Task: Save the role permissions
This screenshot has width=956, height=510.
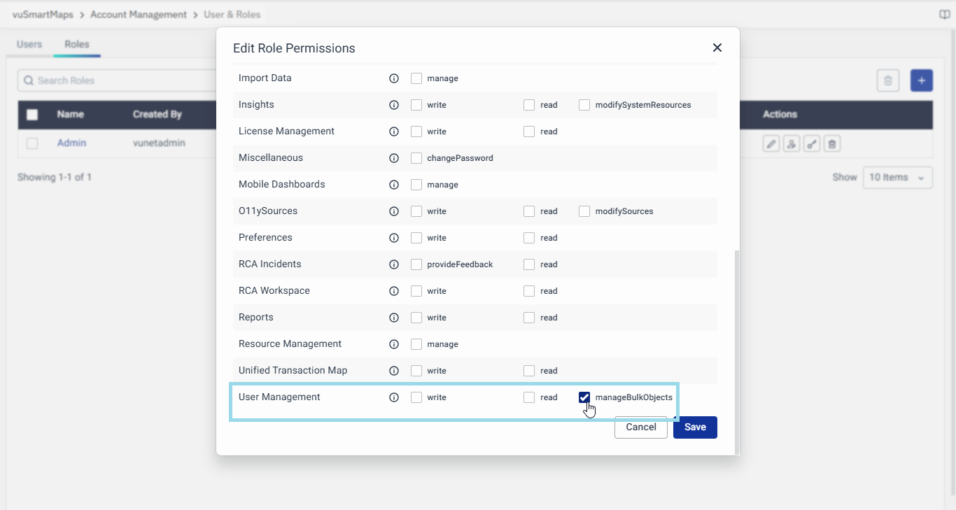Action: (694, 427)
